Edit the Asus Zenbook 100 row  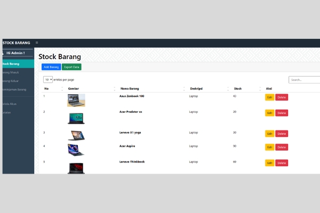[x=269, y=97]
